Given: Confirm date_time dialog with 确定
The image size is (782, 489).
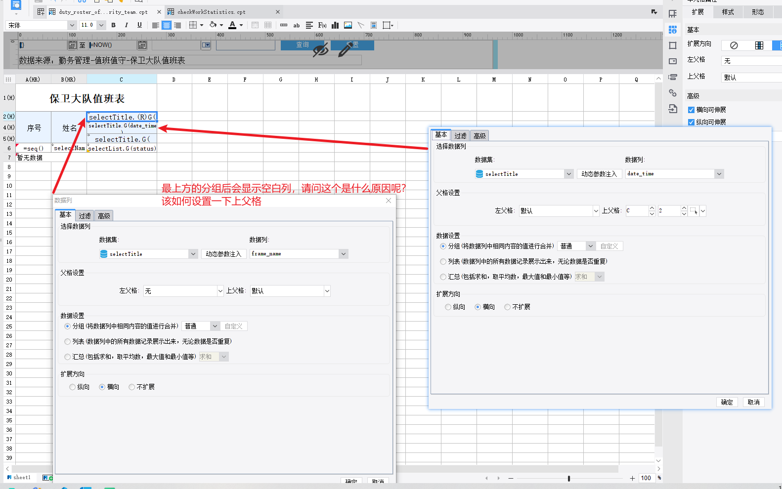Looking at the screenshot, I should [727, 402].
